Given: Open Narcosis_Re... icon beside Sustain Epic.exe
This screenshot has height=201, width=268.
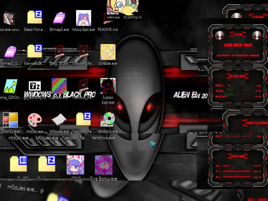Looking at the screenshot, I should click(x=83, y=86).
